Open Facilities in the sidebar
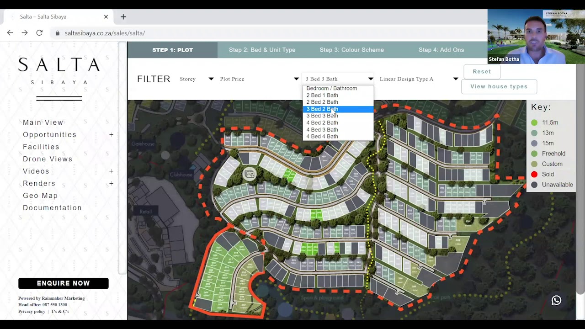This screenshot has width=585, height=329. (41, 147)
